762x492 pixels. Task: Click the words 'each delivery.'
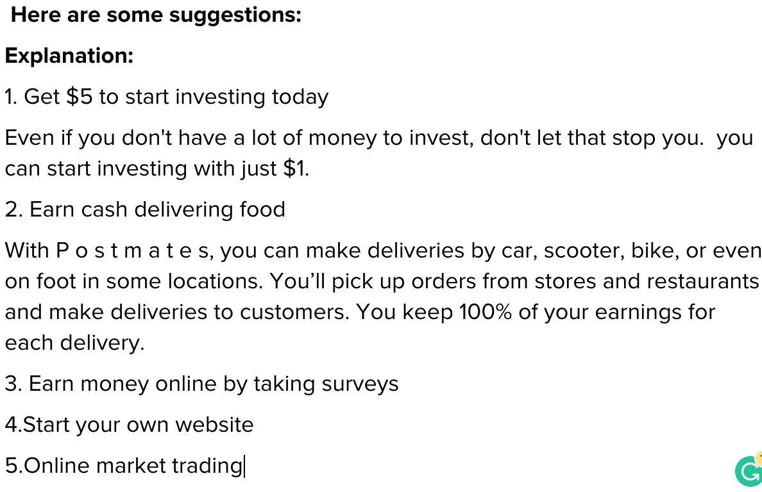pyautogui.click(x=75, y=343)
